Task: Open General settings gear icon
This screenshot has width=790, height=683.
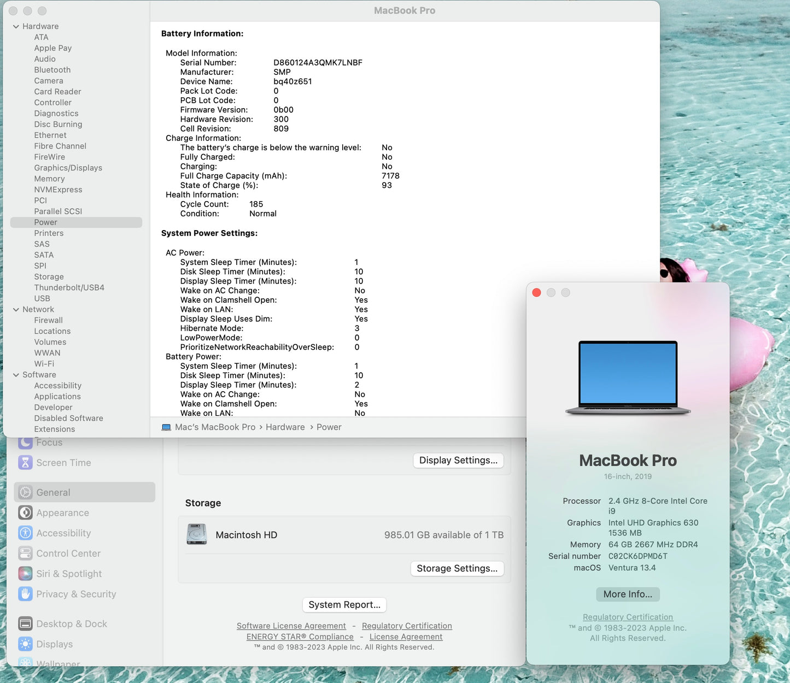Action: (25, 492)
